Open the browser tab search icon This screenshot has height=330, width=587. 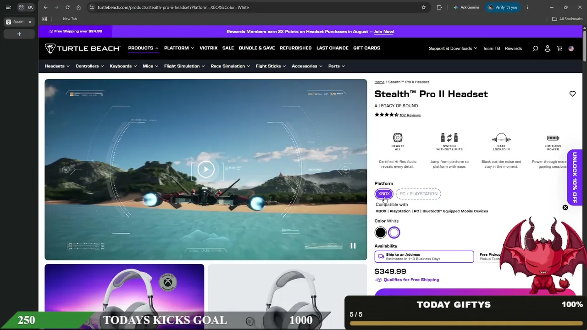pyautogui.click(x=30, y=7)
